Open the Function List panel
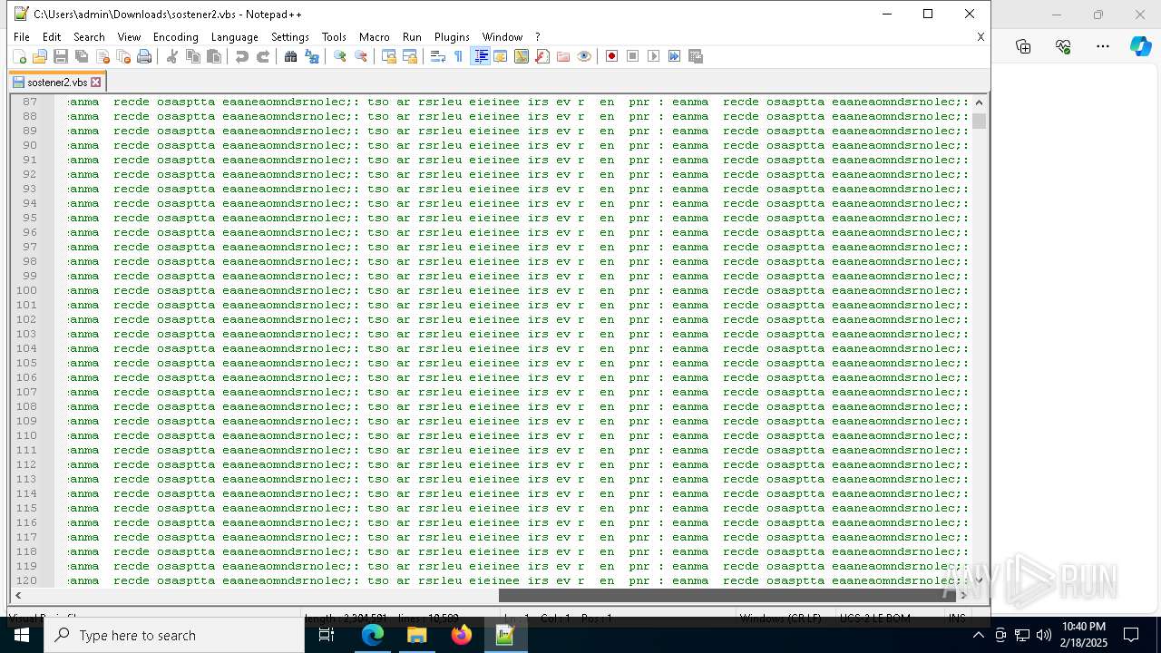The image size is (1161, 653). coord(542,56)
